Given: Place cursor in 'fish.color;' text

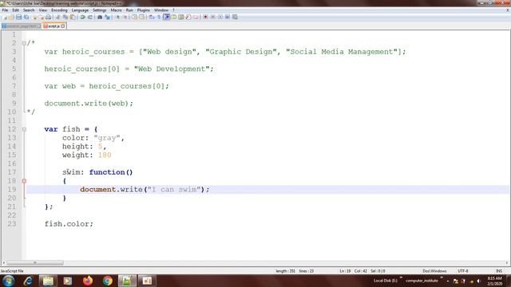Looking at the screenshot, I should click(69, 224).
